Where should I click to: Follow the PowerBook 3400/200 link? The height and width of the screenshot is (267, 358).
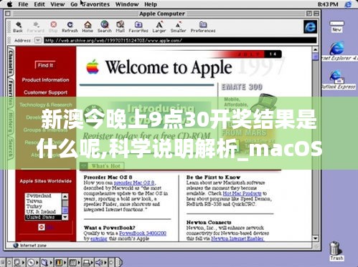tap(143, 233)
